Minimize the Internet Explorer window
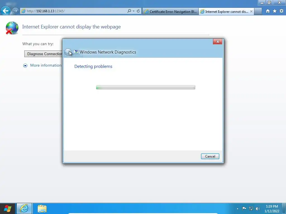This screenshot has height=214, width=286. [x=262, y=3]
